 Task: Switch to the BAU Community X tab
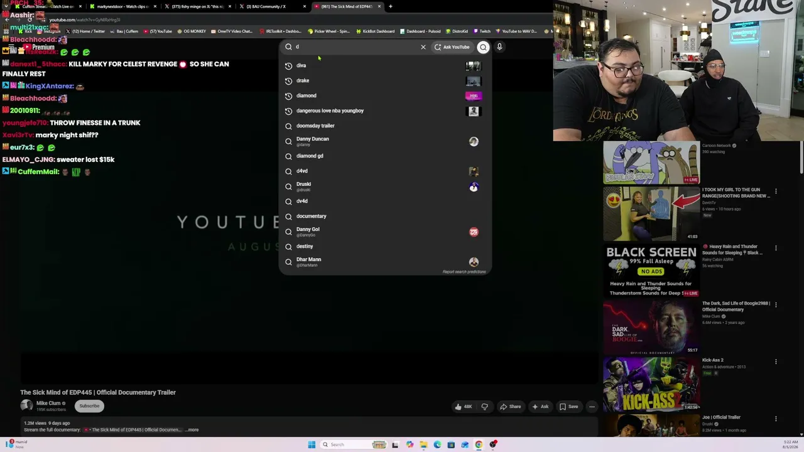pos(273,6)
